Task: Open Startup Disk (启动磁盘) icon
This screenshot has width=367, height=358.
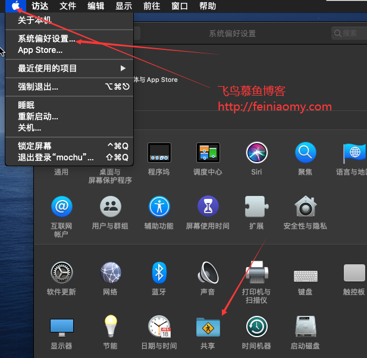Action: [306, 327]
